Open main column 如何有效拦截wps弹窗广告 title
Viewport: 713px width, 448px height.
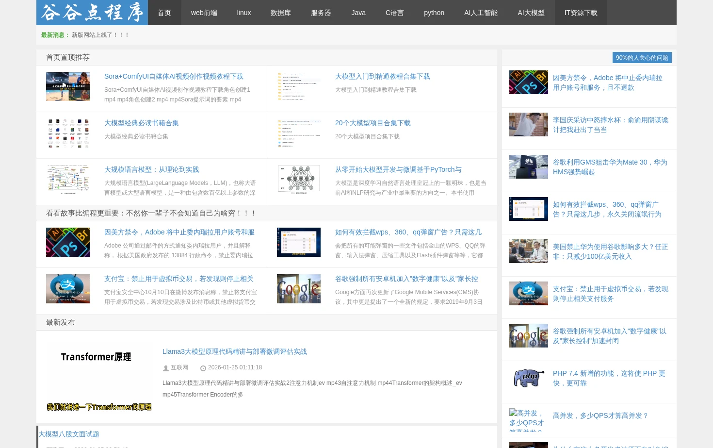[408, 232]
